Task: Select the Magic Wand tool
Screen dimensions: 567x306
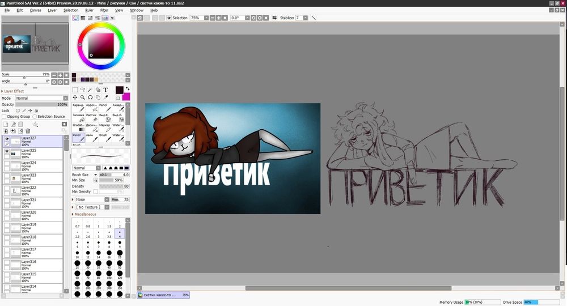Action: (x=90, y=90)
